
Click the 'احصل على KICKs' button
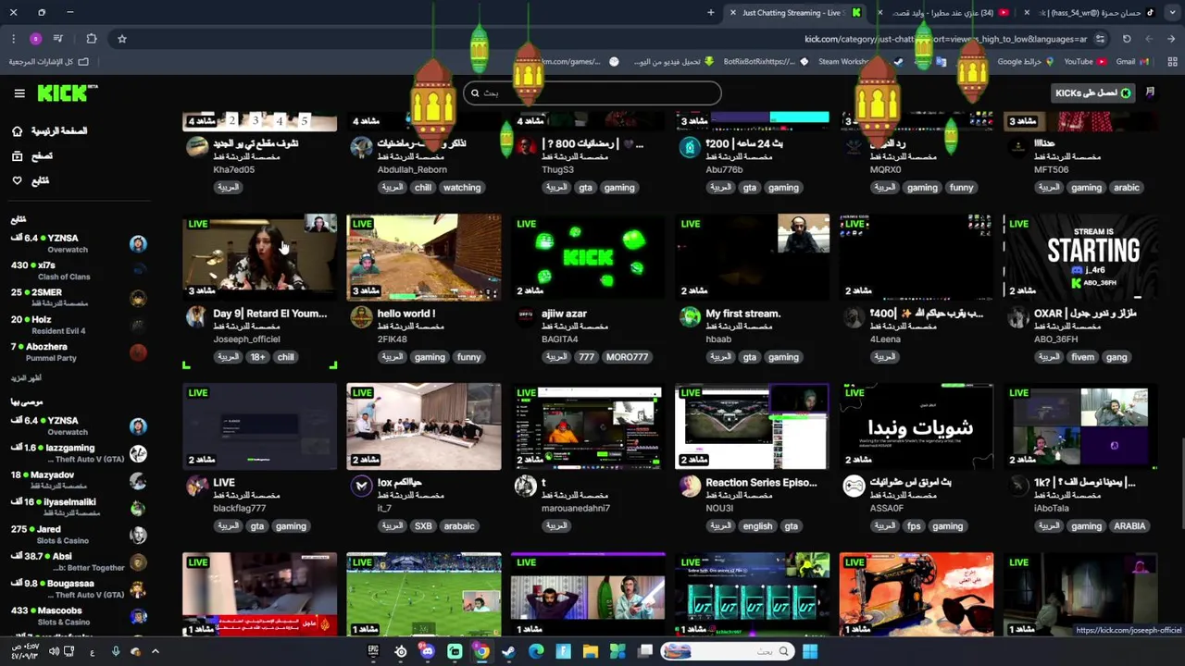point(1094,92)
